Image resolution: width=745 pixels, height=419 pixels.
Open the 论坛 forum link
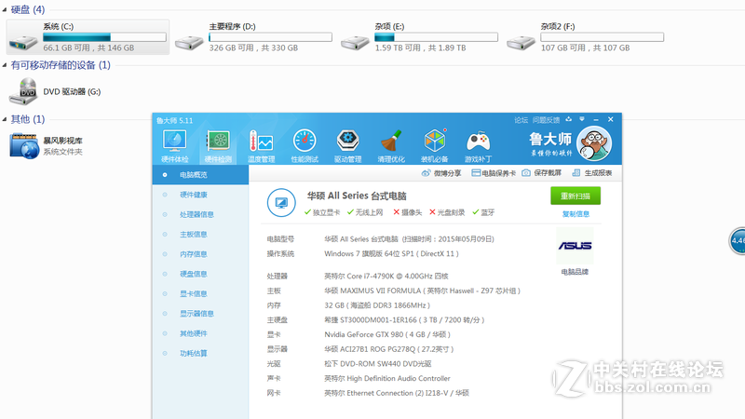[521, 120]
